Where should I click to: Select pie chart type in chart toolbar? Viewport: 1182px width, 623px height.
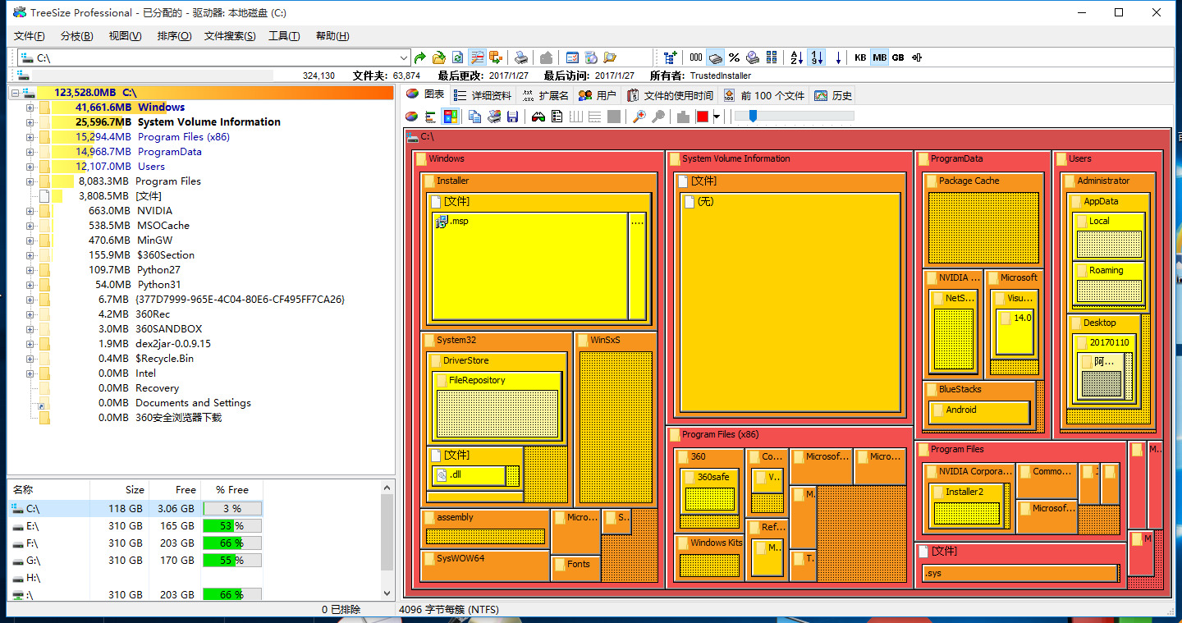click(x=412, y=117)
